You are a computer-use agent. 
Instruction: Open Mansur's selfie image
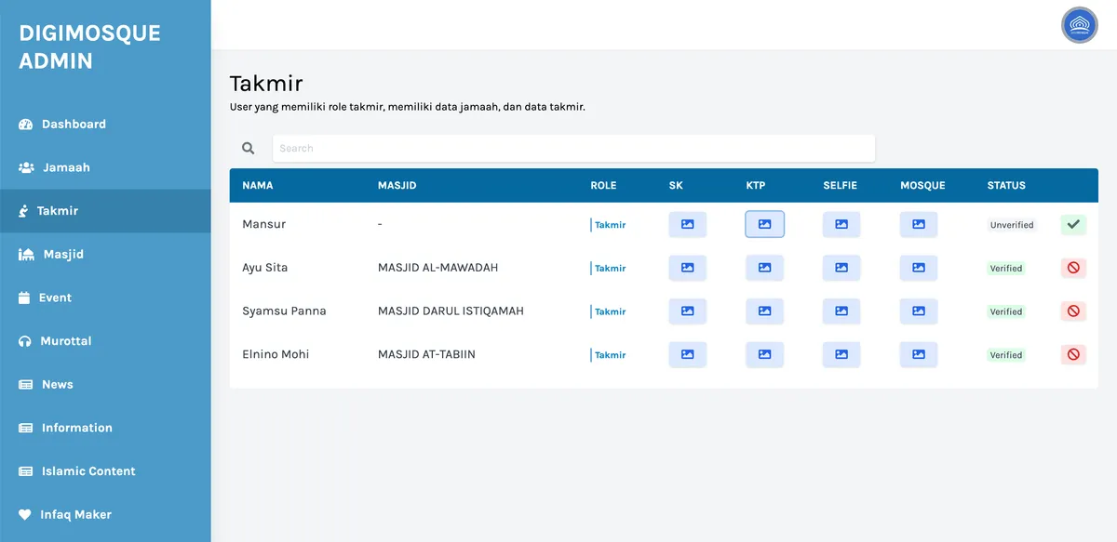(841, 224)
